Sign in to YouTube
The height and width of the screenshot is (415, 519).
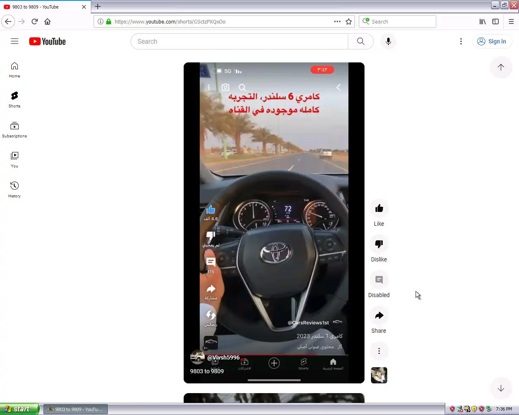pos(492,41)
